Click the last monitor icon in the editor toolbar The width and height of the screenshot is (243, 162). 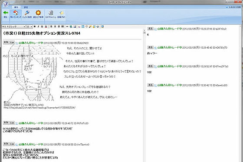102,26
